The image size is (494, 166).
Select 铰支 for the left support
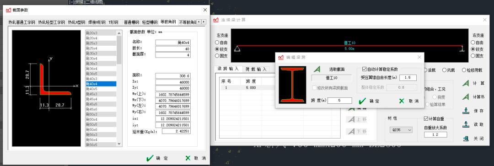[x=221, y=49]
